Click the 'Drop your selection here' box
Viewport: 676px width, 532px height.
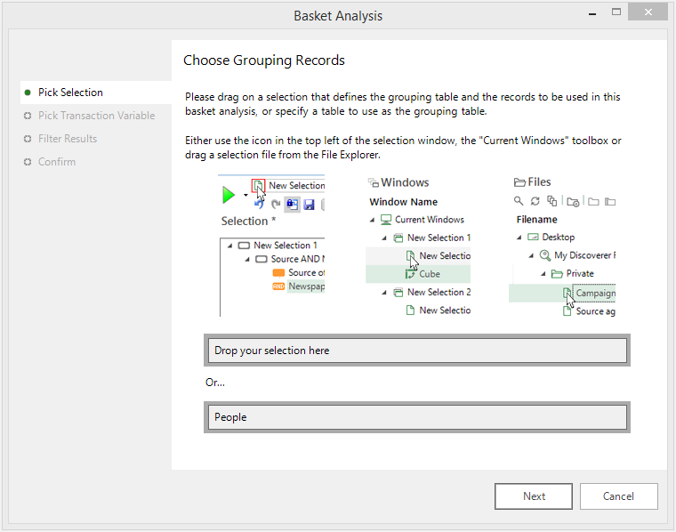tap(417, 350)
